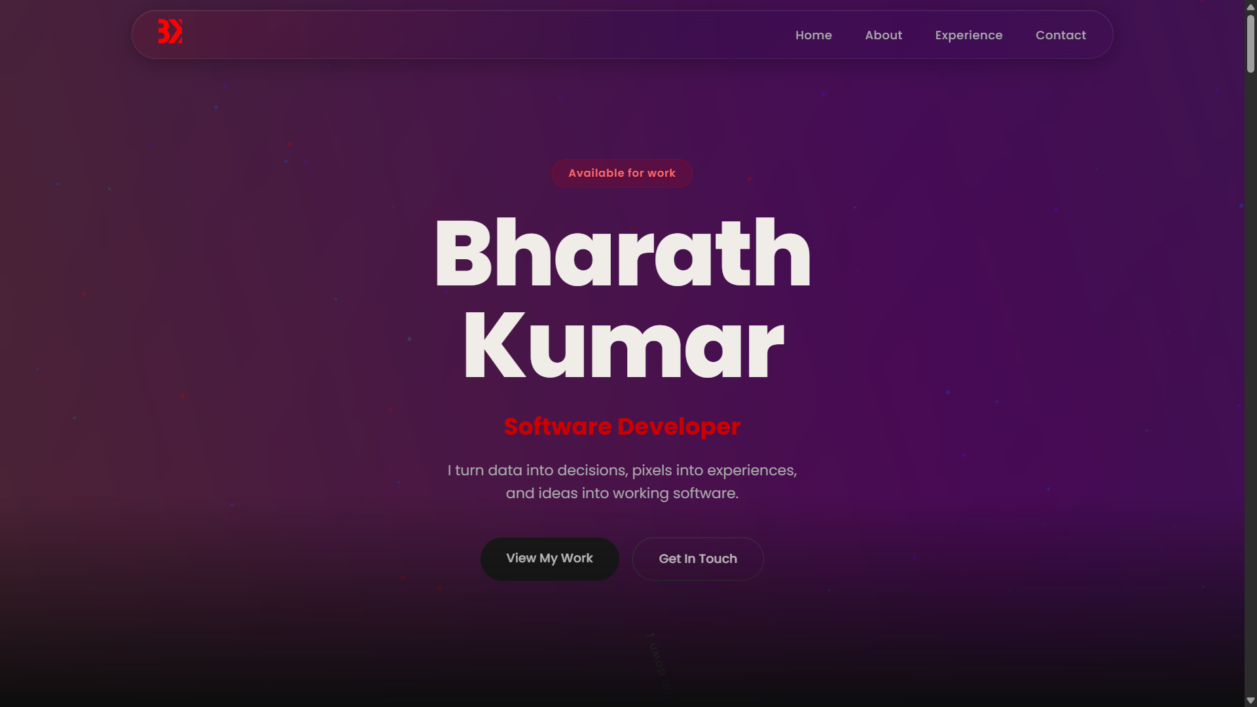Viewport: 1257px width, 707px height.
Task: Click the vertical scrollbar thumb
Action: [1250, 43]
